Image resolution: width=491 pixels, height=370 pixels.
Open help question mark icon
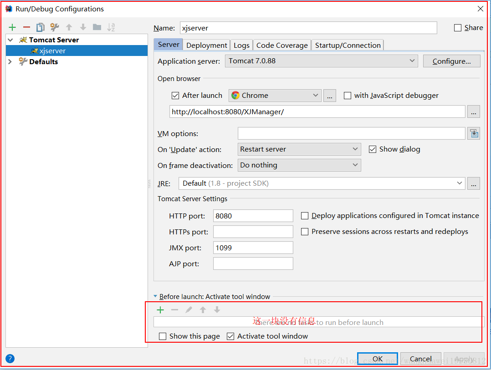click(x=10, y=359)
